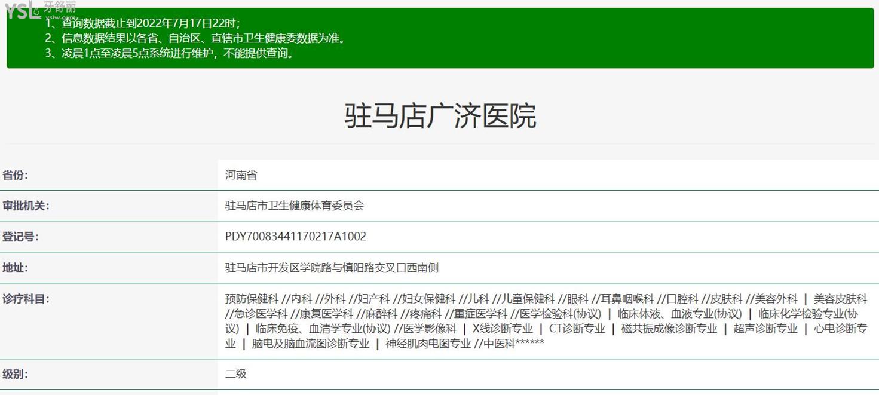Select the 地址 row label

15,268
